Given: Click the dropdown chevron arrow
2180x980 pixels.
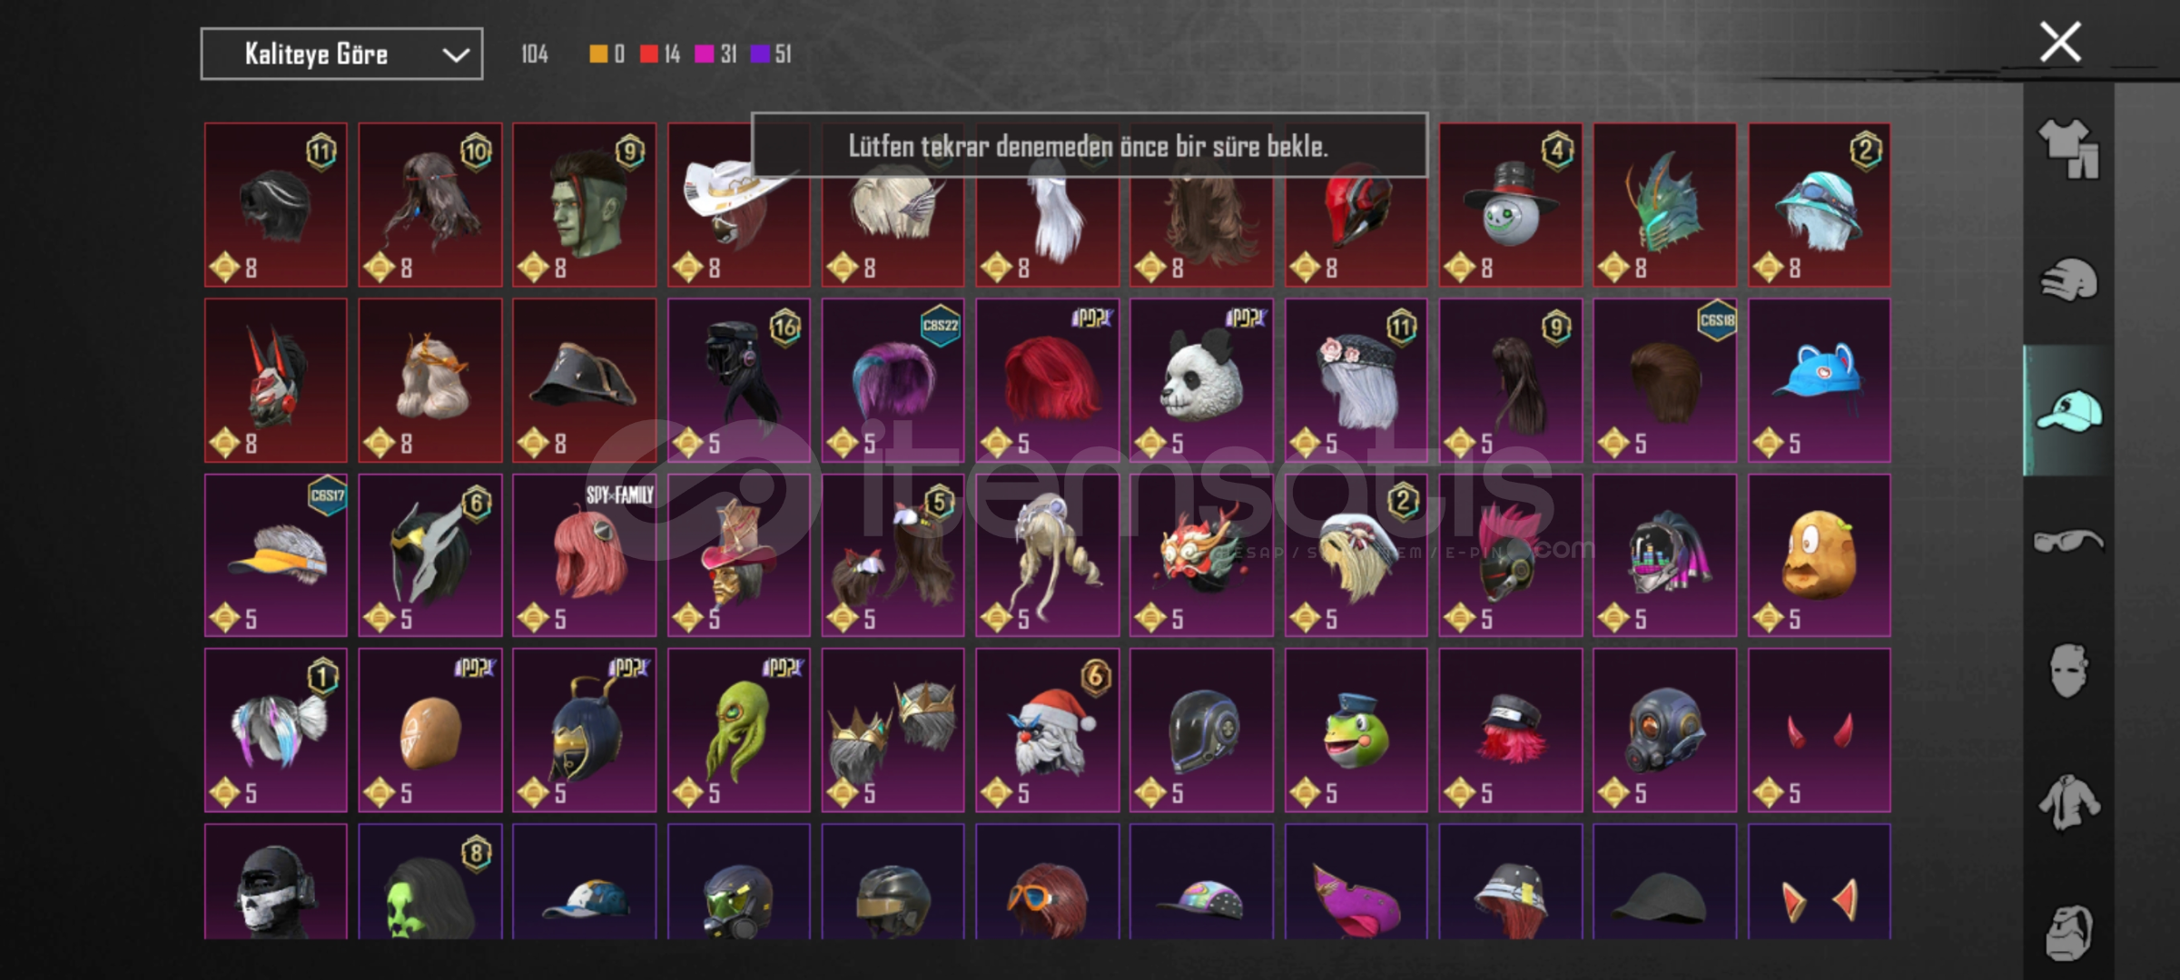Looking at the screenshot, I should point(456,55).
